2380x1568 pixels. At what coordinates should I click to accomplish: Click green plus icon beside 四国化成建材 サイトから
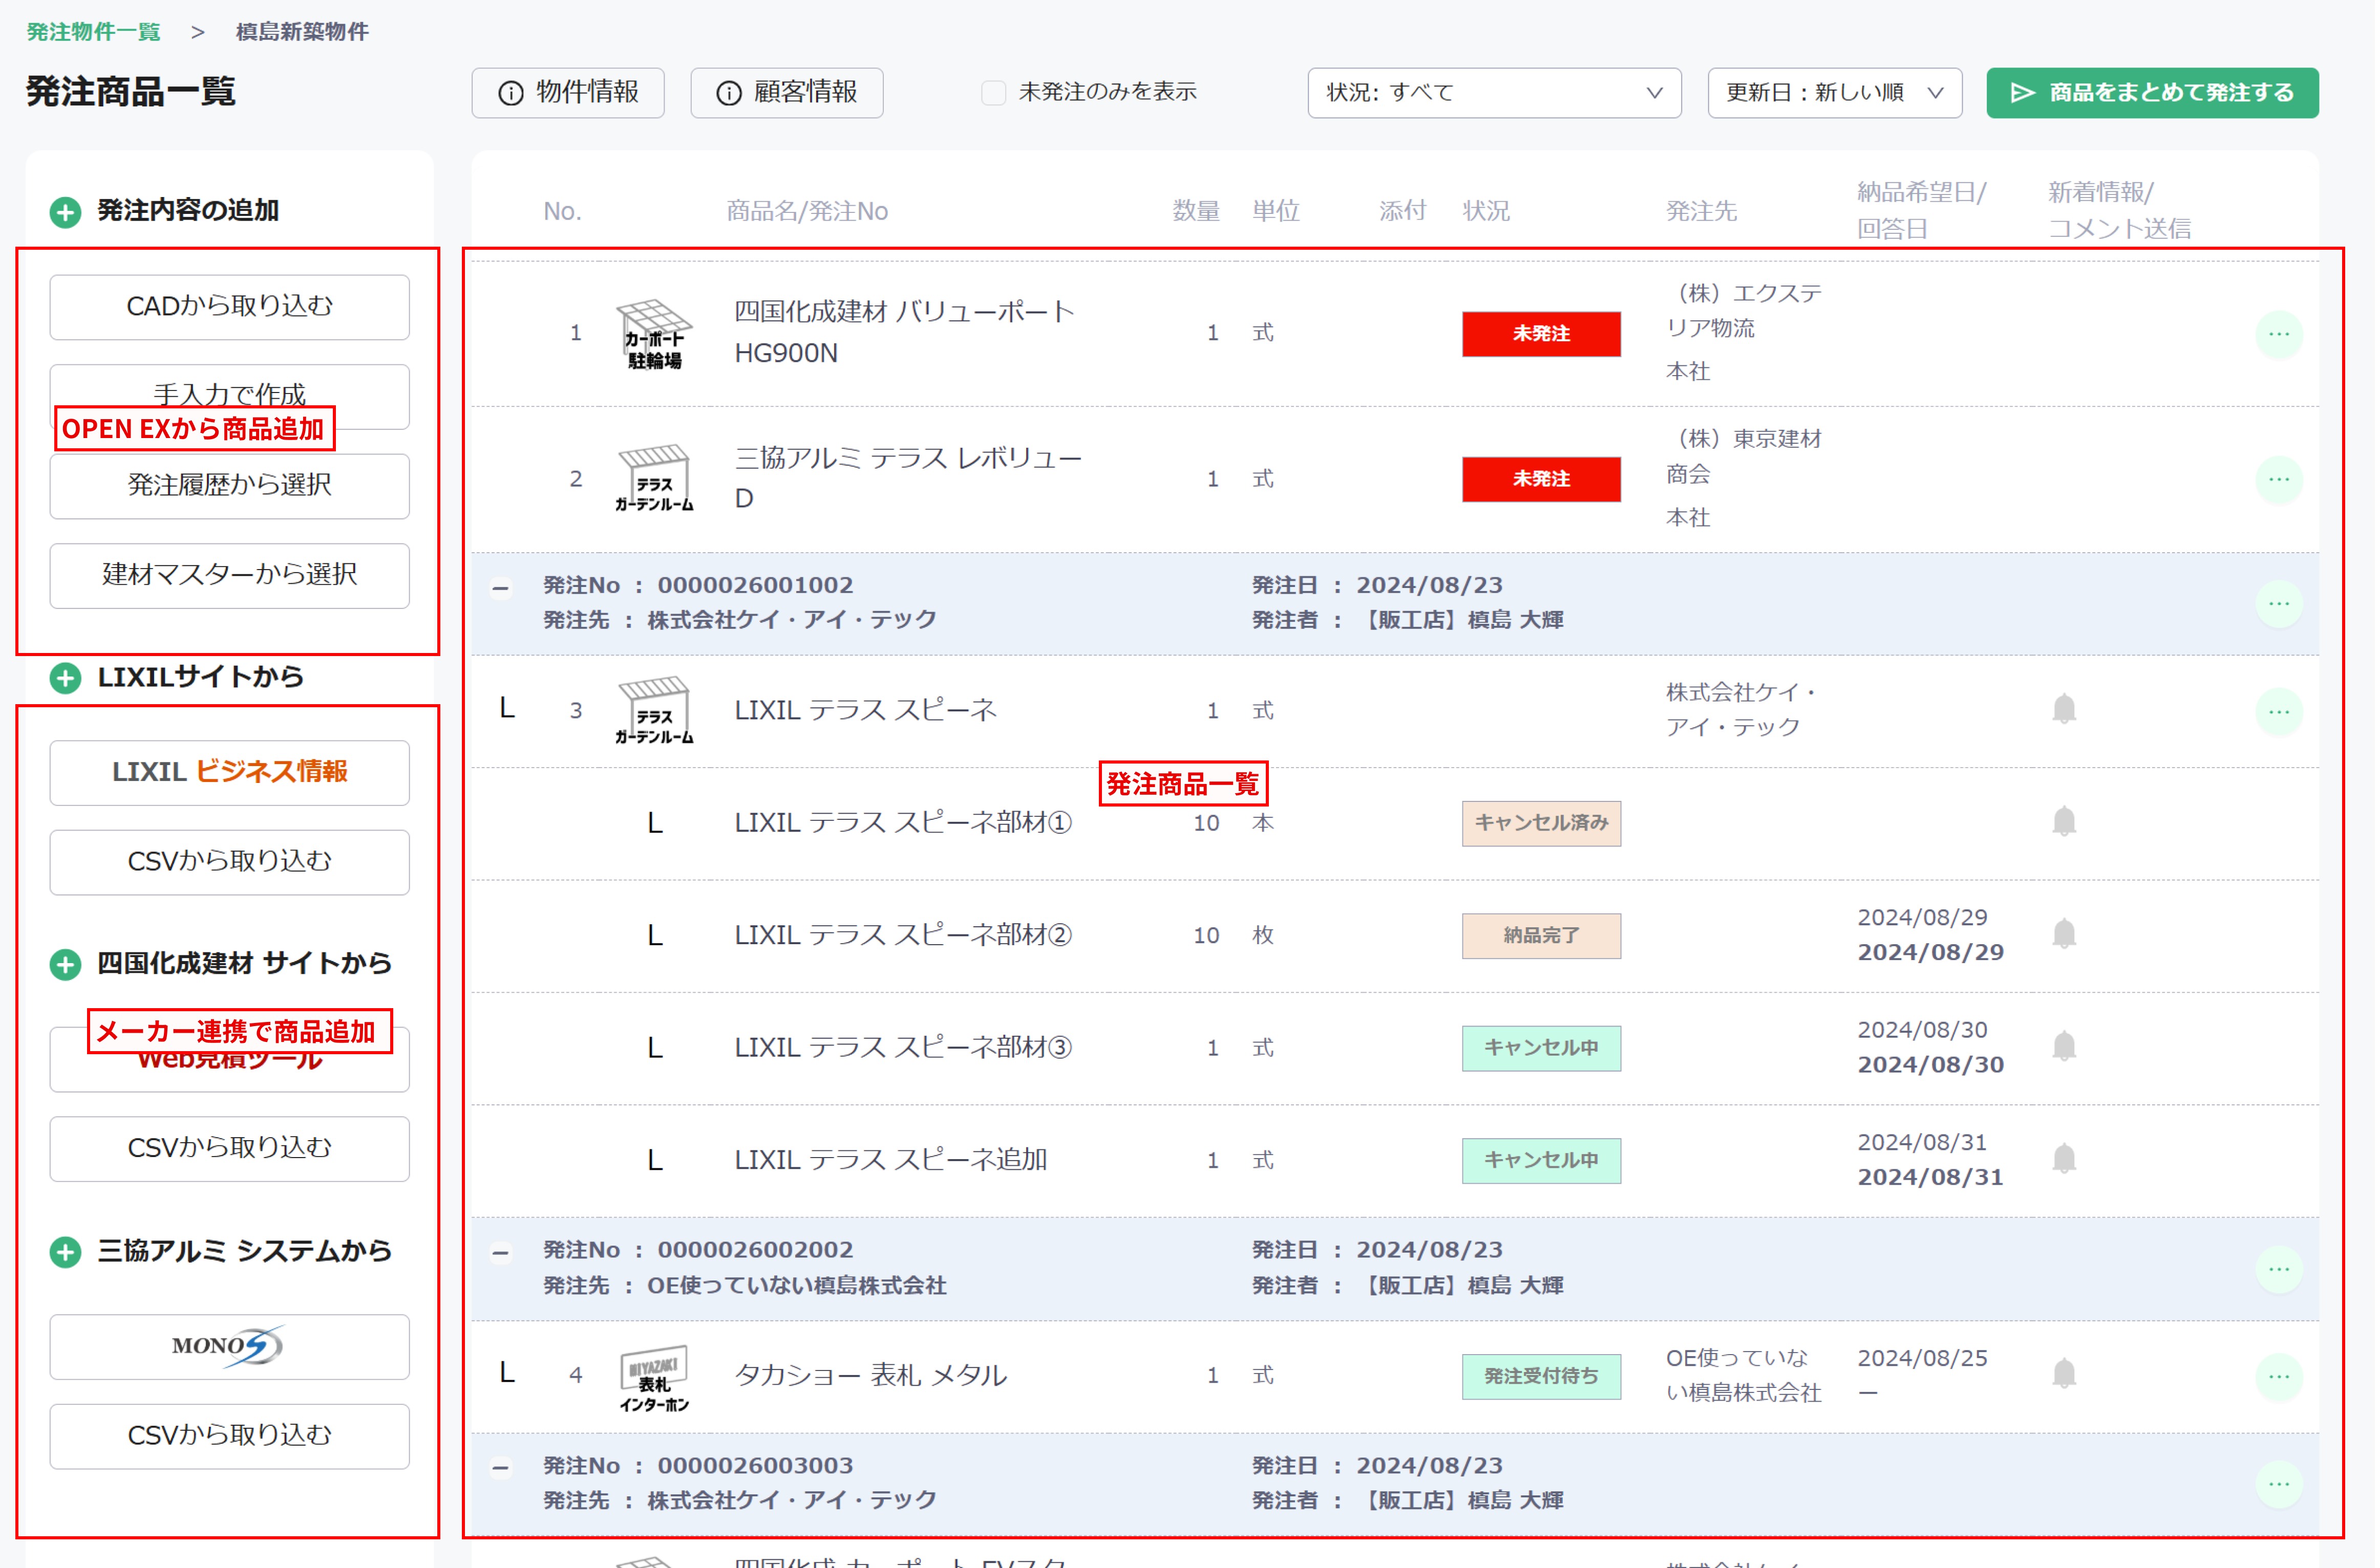pos(66,965)
